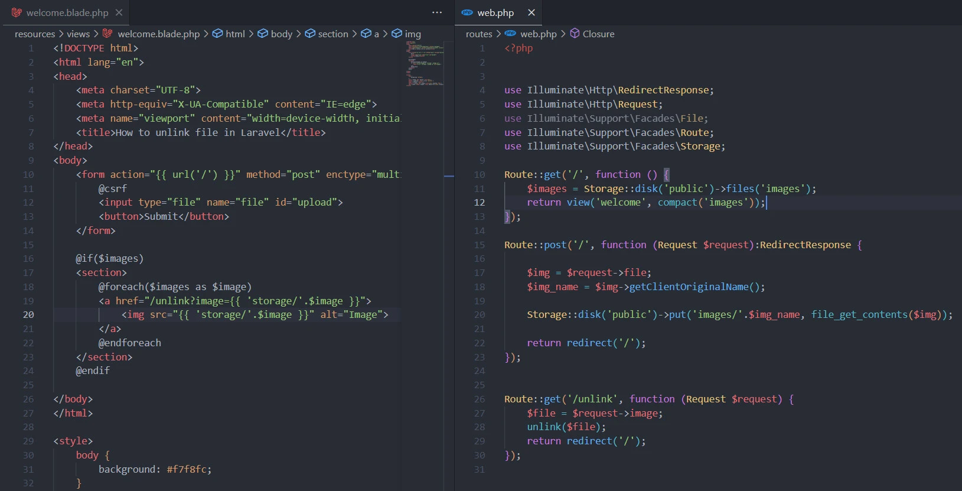Select the welcome.blade.php tab
962x491 pixels.
point(67,12)
